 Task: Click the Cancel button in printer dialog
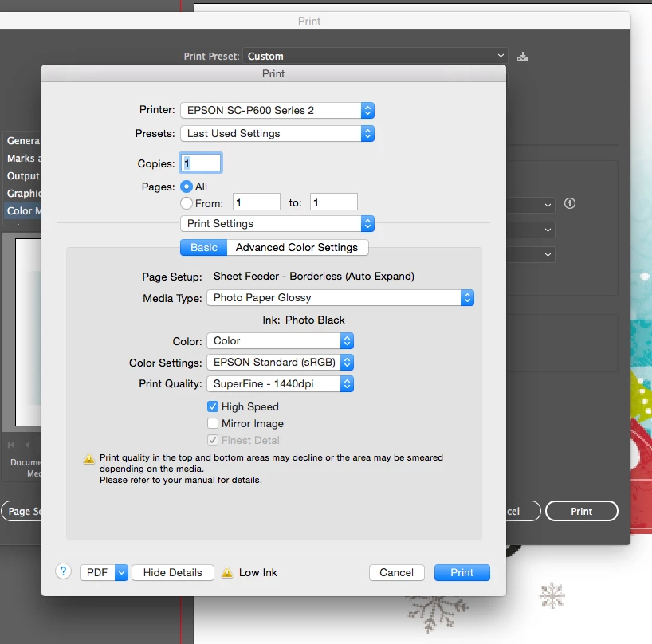(397, 573)
